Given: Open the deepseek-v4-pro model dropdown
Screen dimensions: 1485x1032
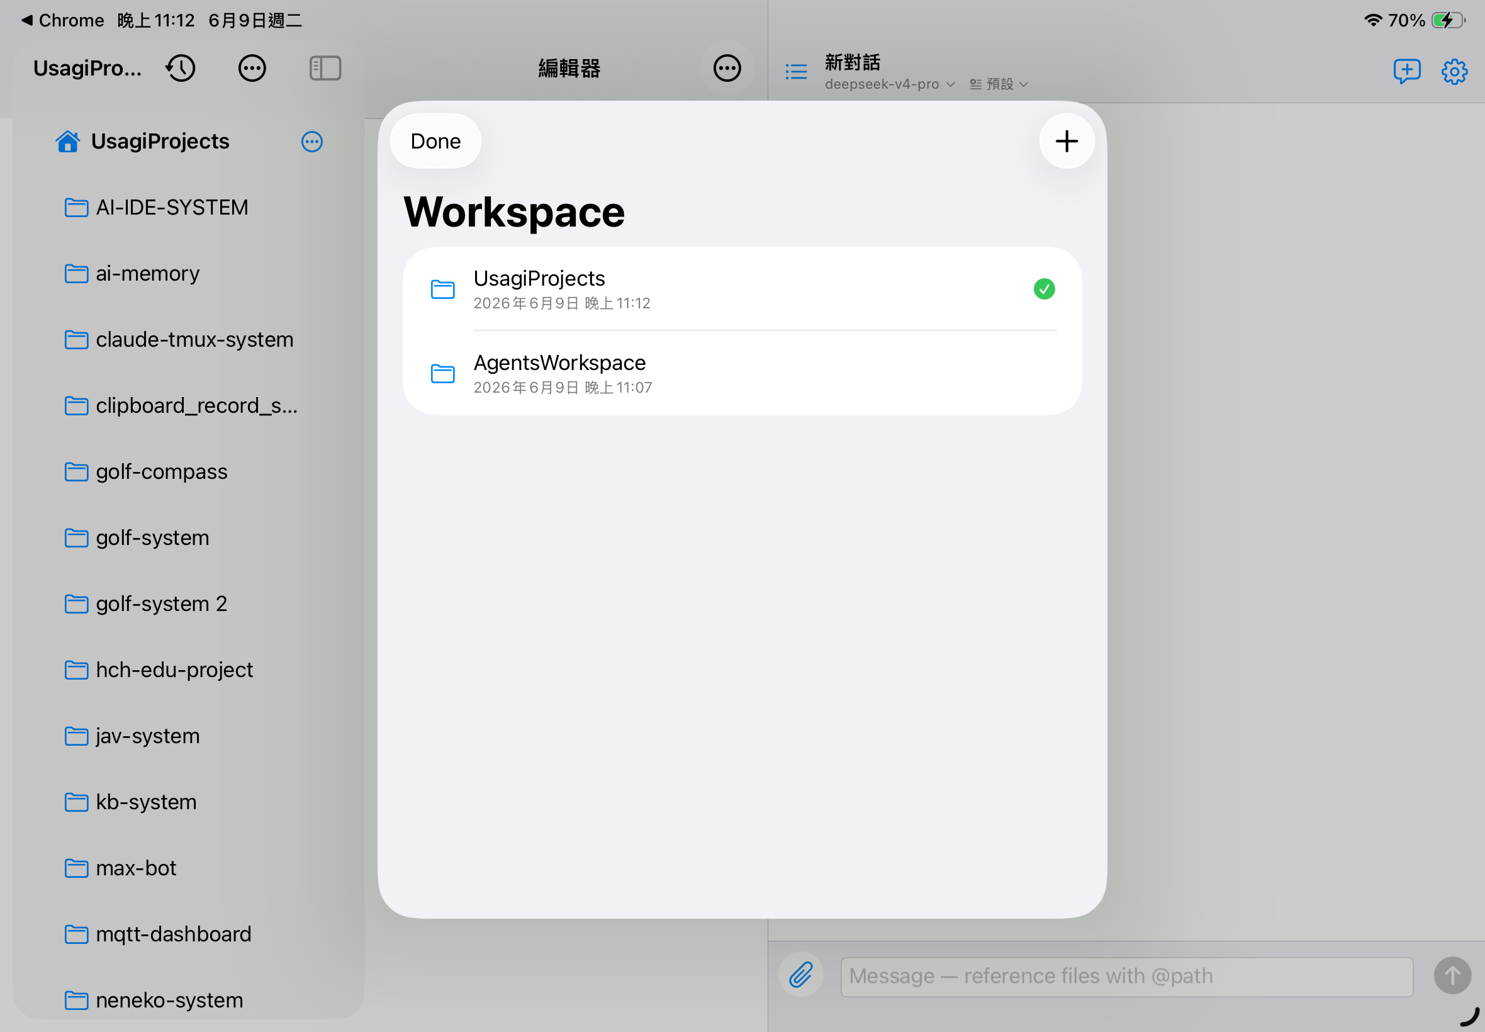Looking at the screenshot, I should pos(890,84).
